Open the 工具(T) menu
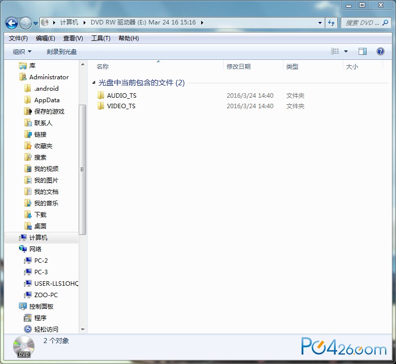This screenshot has width=396, height=364. (x=101, y=38)
